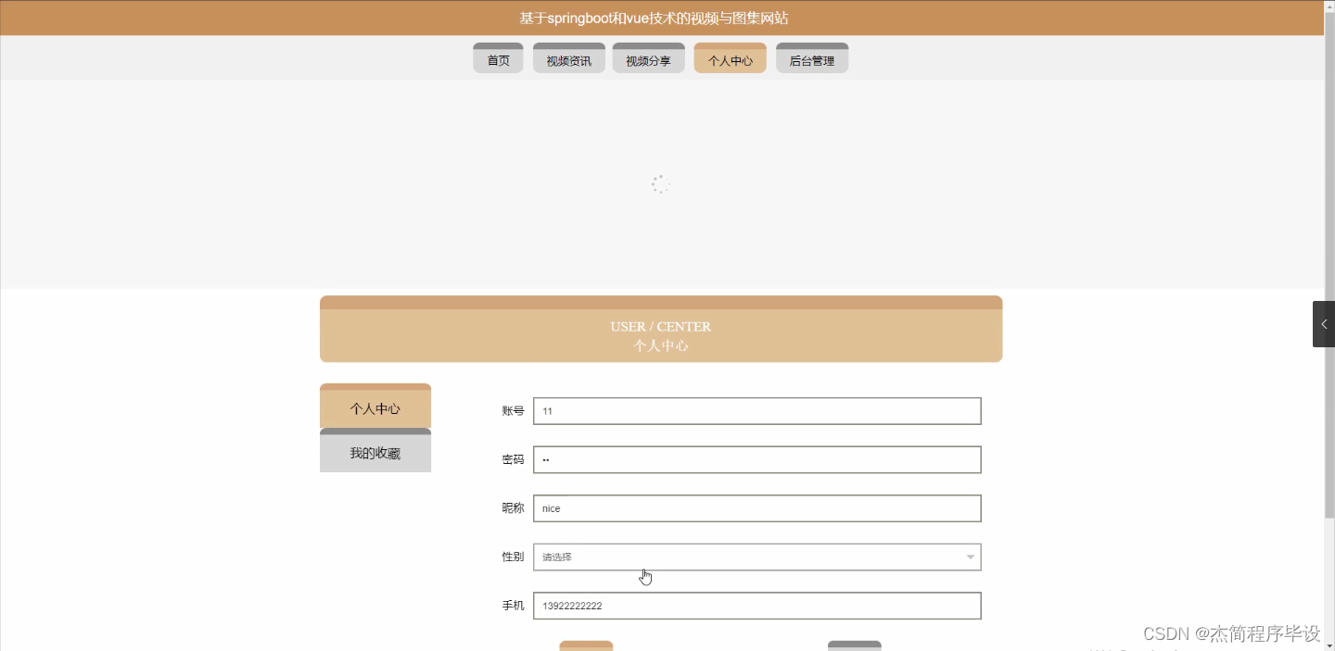Collapse the side panel using the chevron icon

pos(1323,323)
